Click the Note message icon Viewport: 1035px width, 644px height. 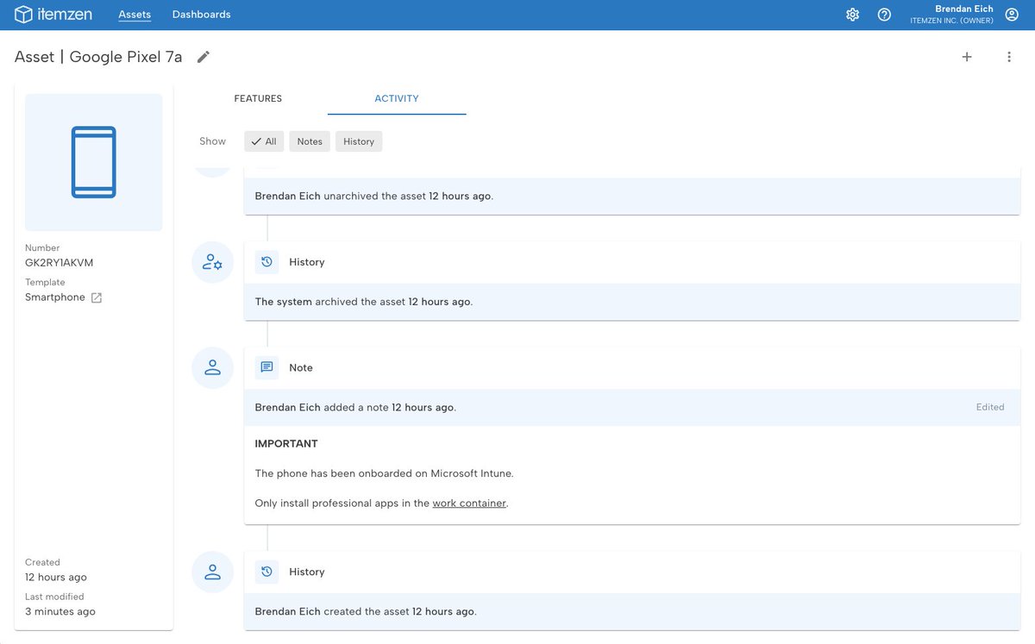267,367
